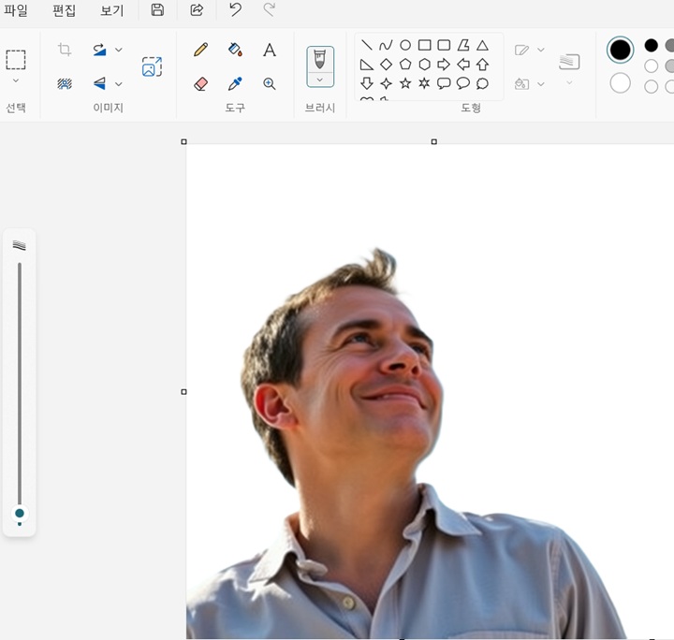
Task: Click the rotate image icon
Action: (x=100, y=50)
